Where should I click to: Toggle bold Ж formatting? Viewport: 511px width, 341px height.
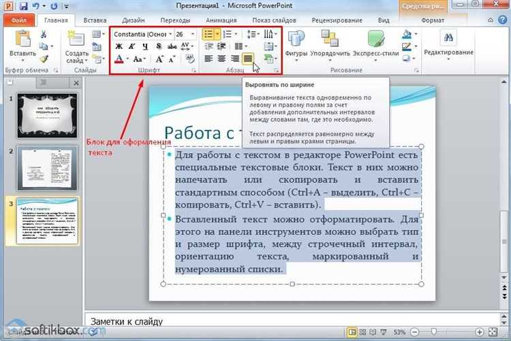click(119, 46)
